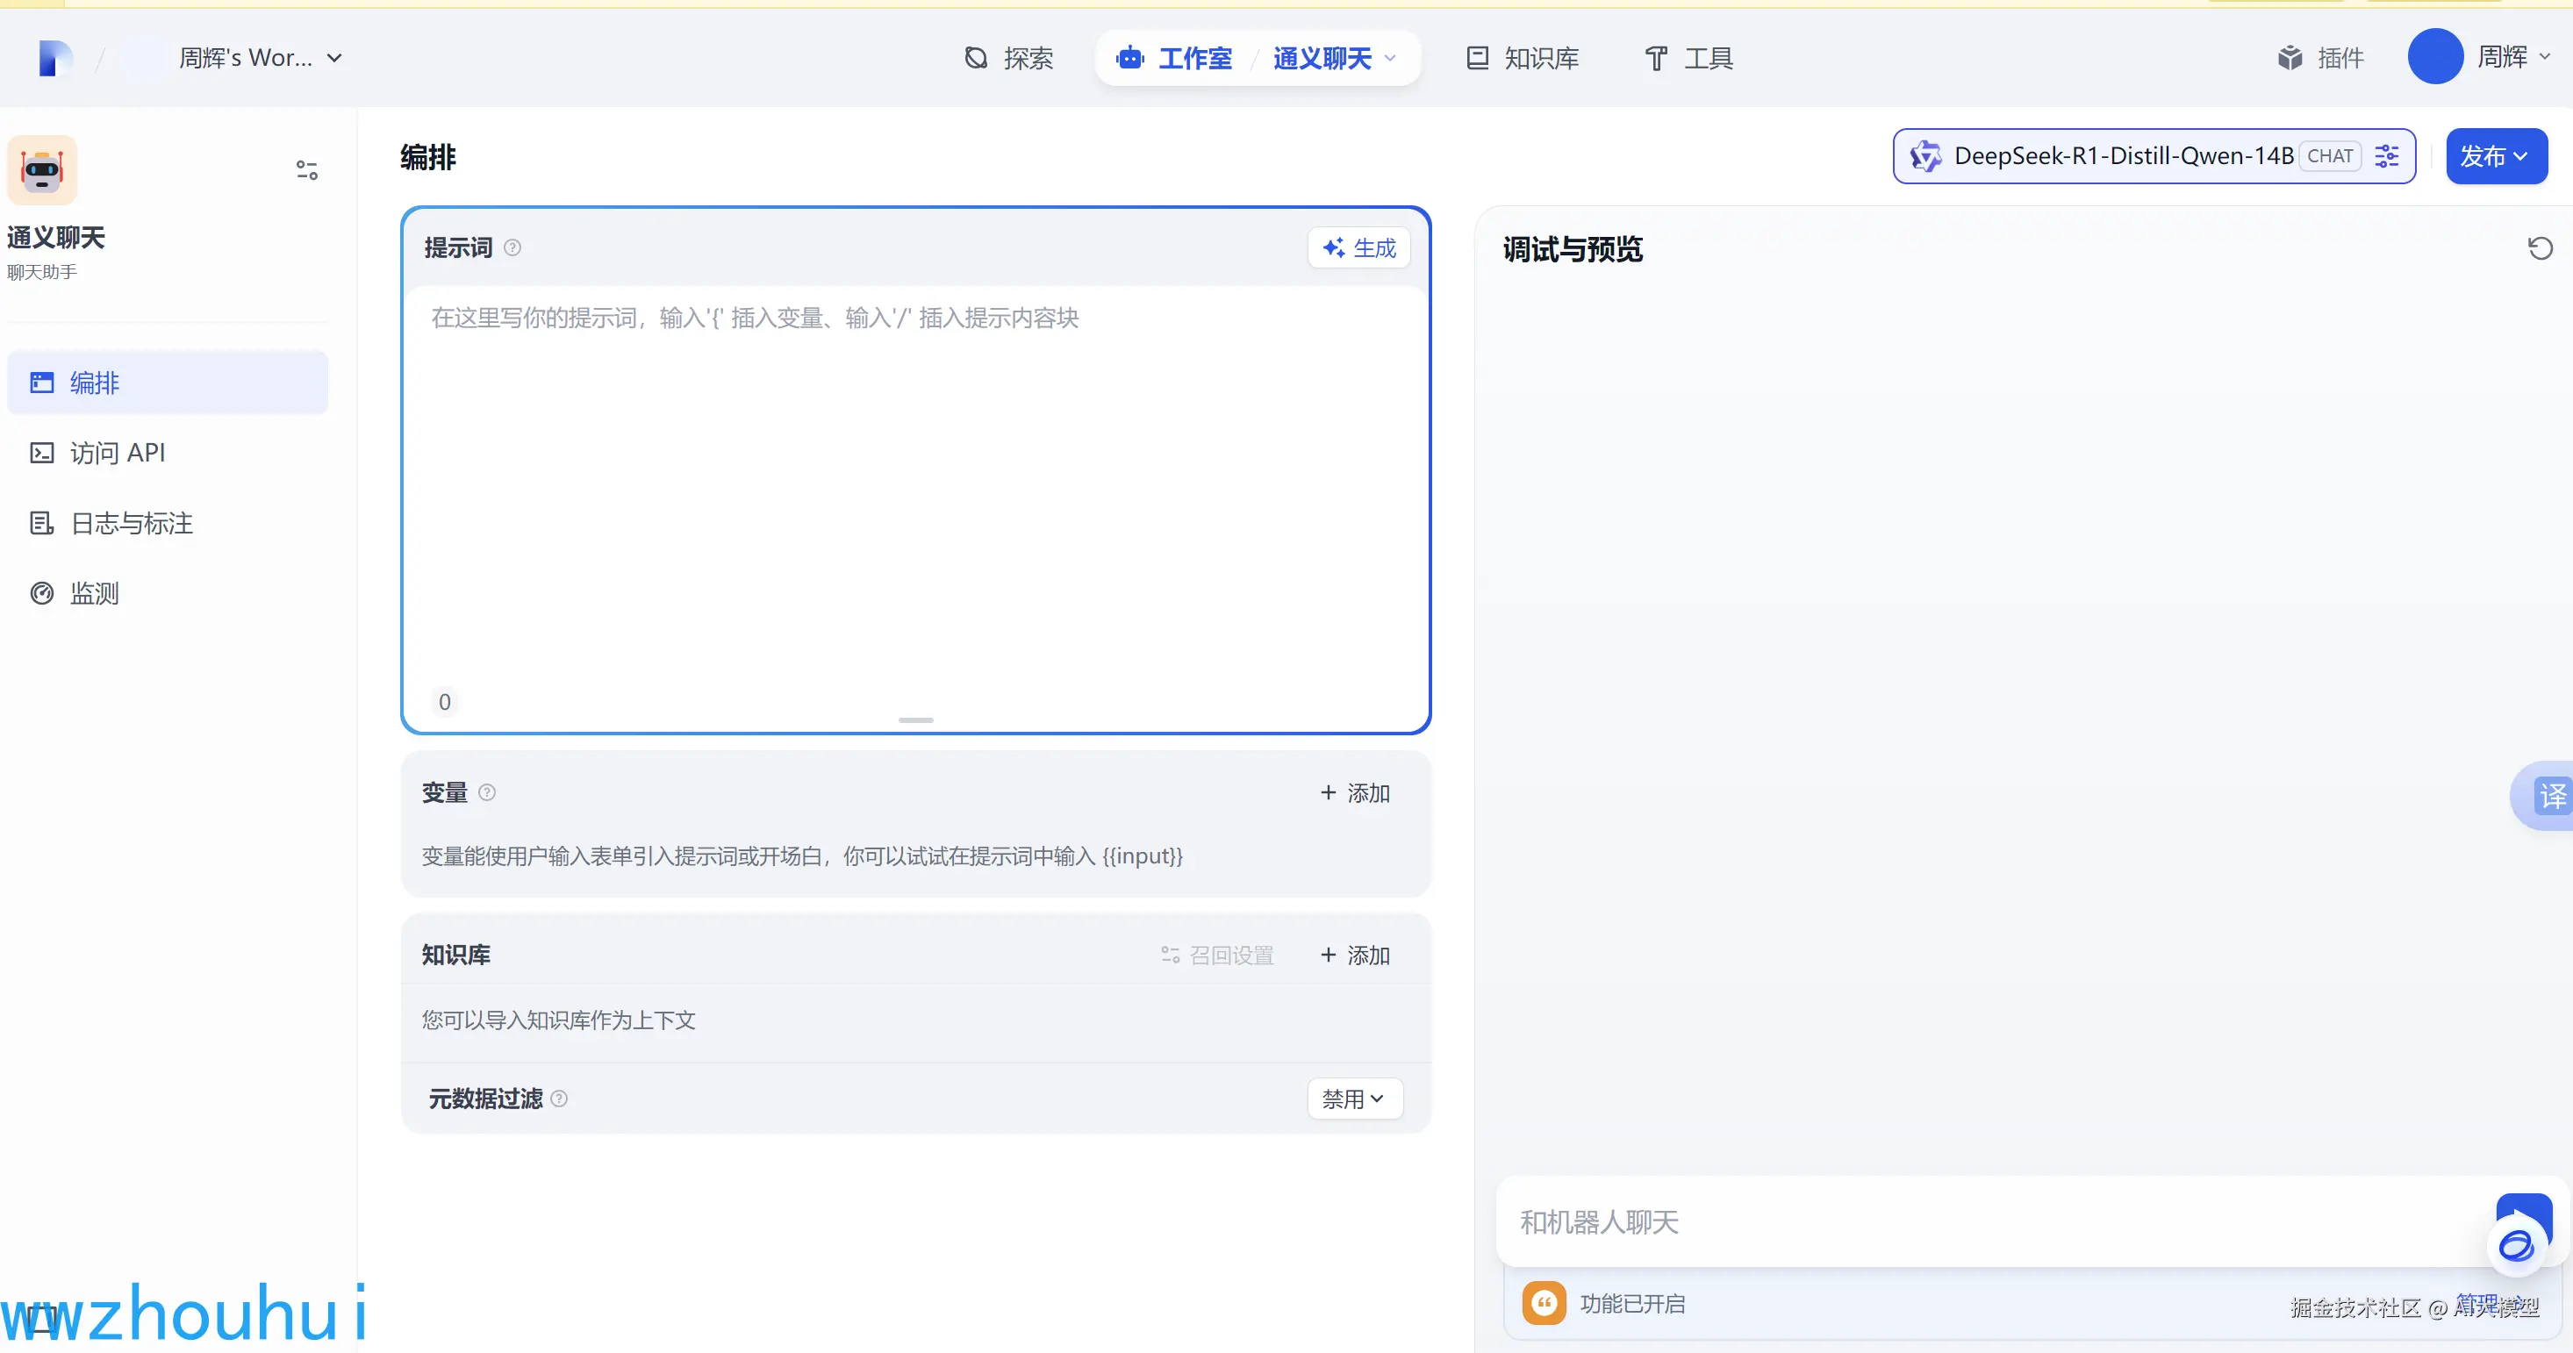Open the 禁用 dropdown under 元数据过滤
This screenshot has height=1353, width=2573.
coord(1353,1098)
